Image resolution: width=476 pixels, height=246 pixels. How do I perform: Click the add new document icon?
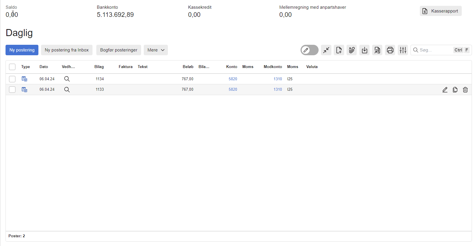pyautogui.click(x=339, y=50)
